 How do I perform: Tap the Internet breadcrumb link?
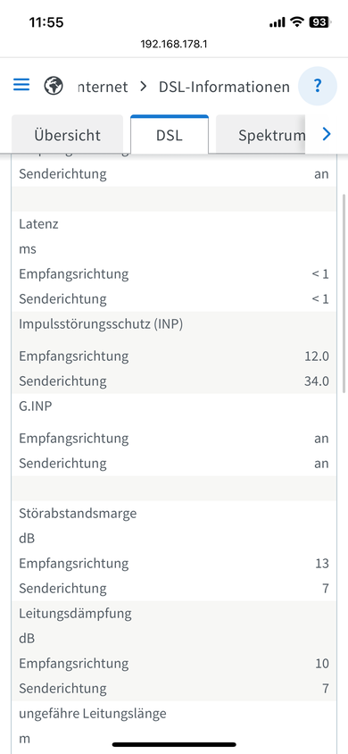pyautogui.click(x=103, y=87)
